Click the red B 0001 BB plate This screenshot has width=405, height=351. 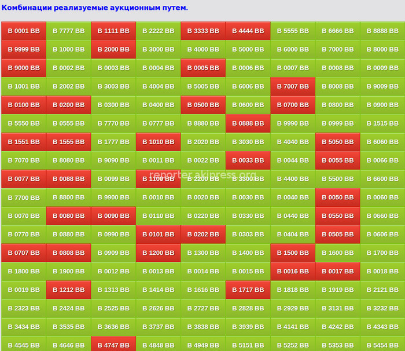(24, 31)
